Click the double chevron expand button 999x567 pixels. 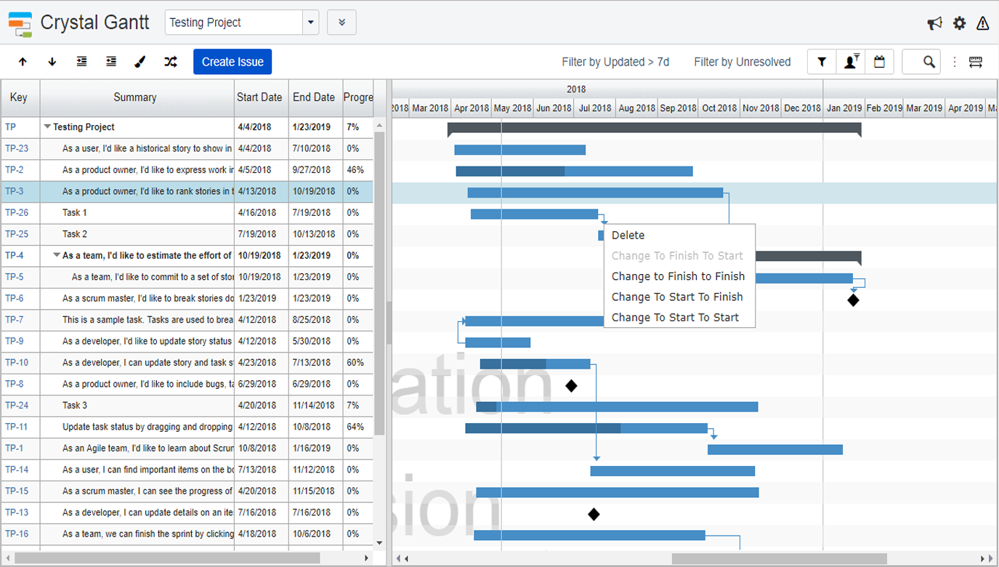(341, 23)
